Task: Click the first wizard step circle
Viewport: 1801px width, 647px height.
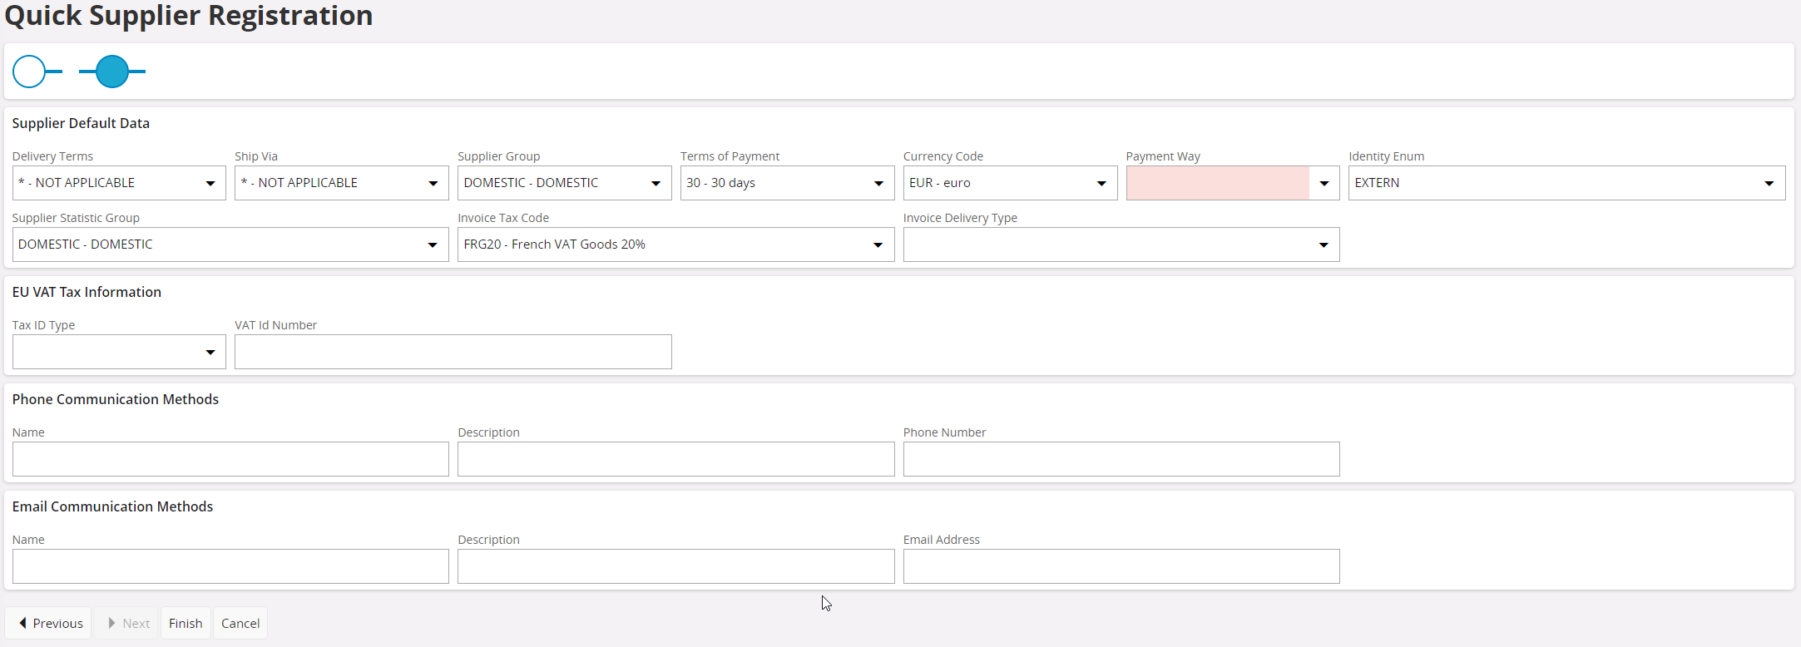Action: coord(29,72)
